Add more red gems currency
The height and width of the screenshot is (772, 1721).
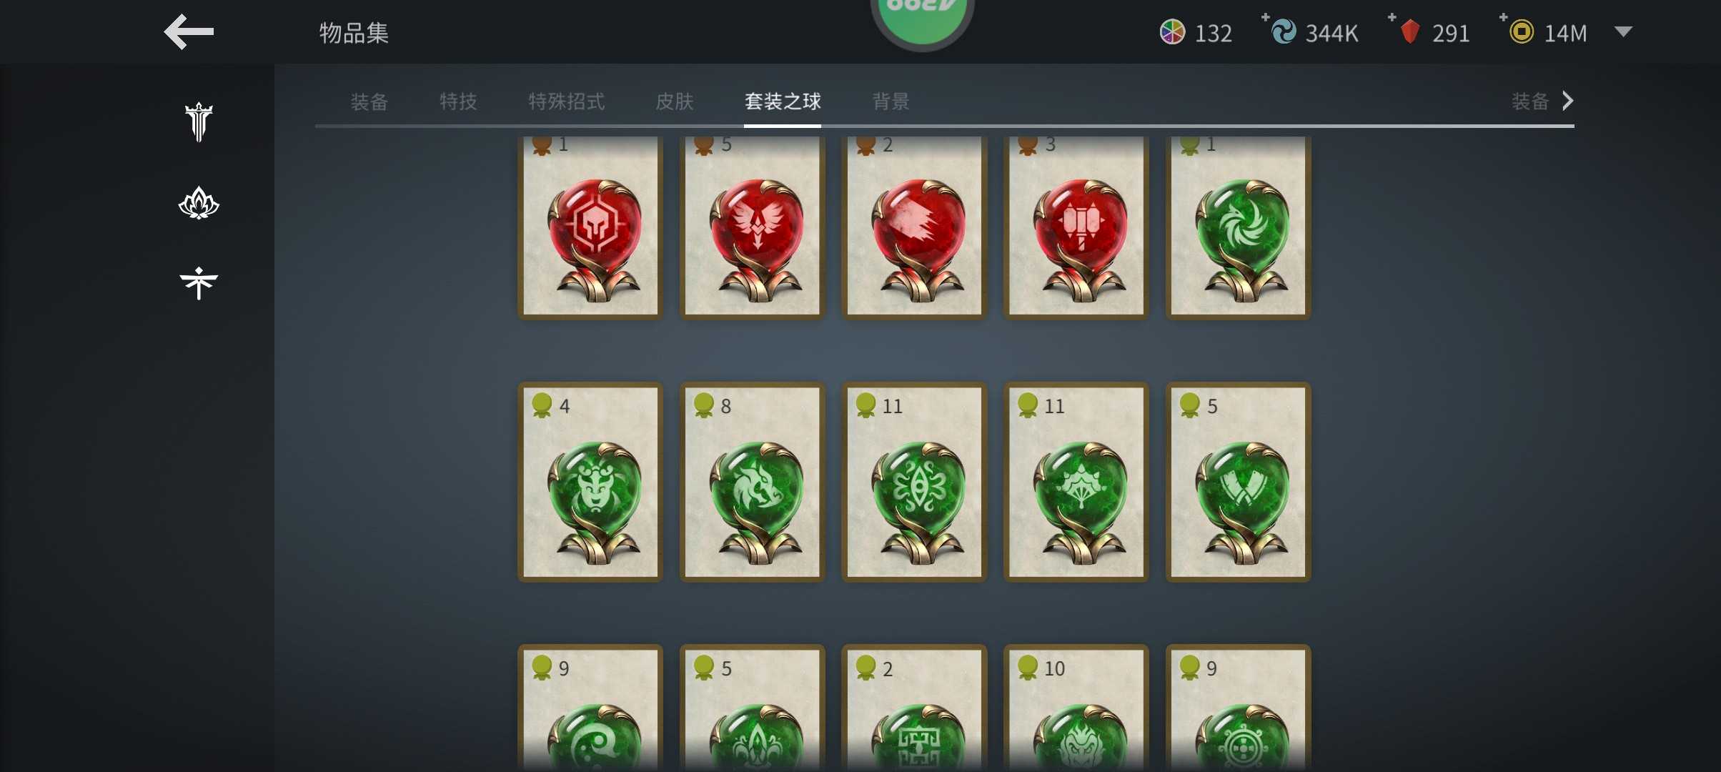(1392, 17)
